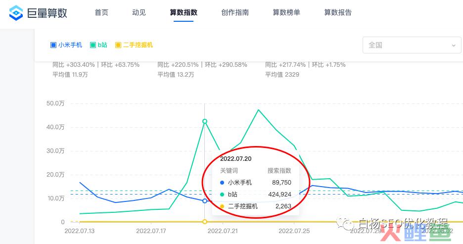Go to the 动见 tab
Screen dimensions: 463x244
[139, 12]
